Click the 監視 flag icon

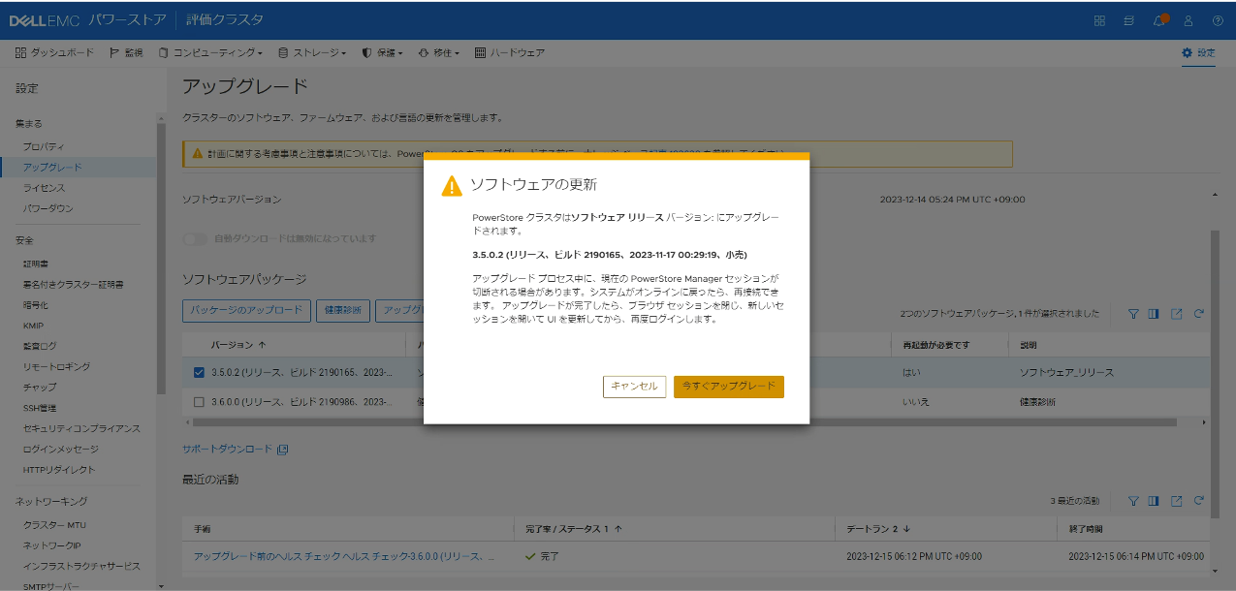point(114,52)
